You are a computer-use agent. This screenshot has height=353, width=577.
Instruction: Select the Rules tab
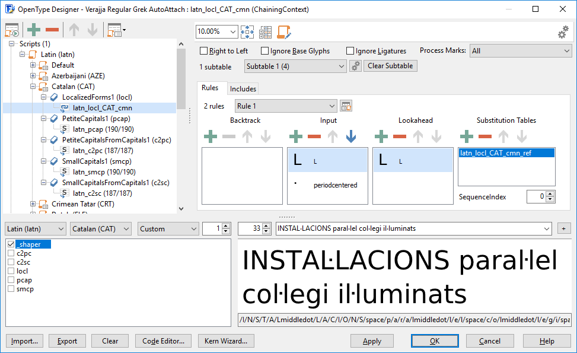tap(210, 88)
